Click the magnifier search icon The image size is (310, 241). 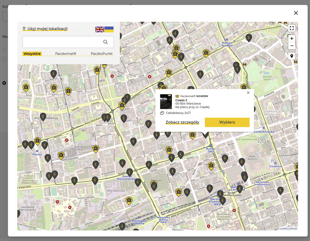click(x=105, y=42)
